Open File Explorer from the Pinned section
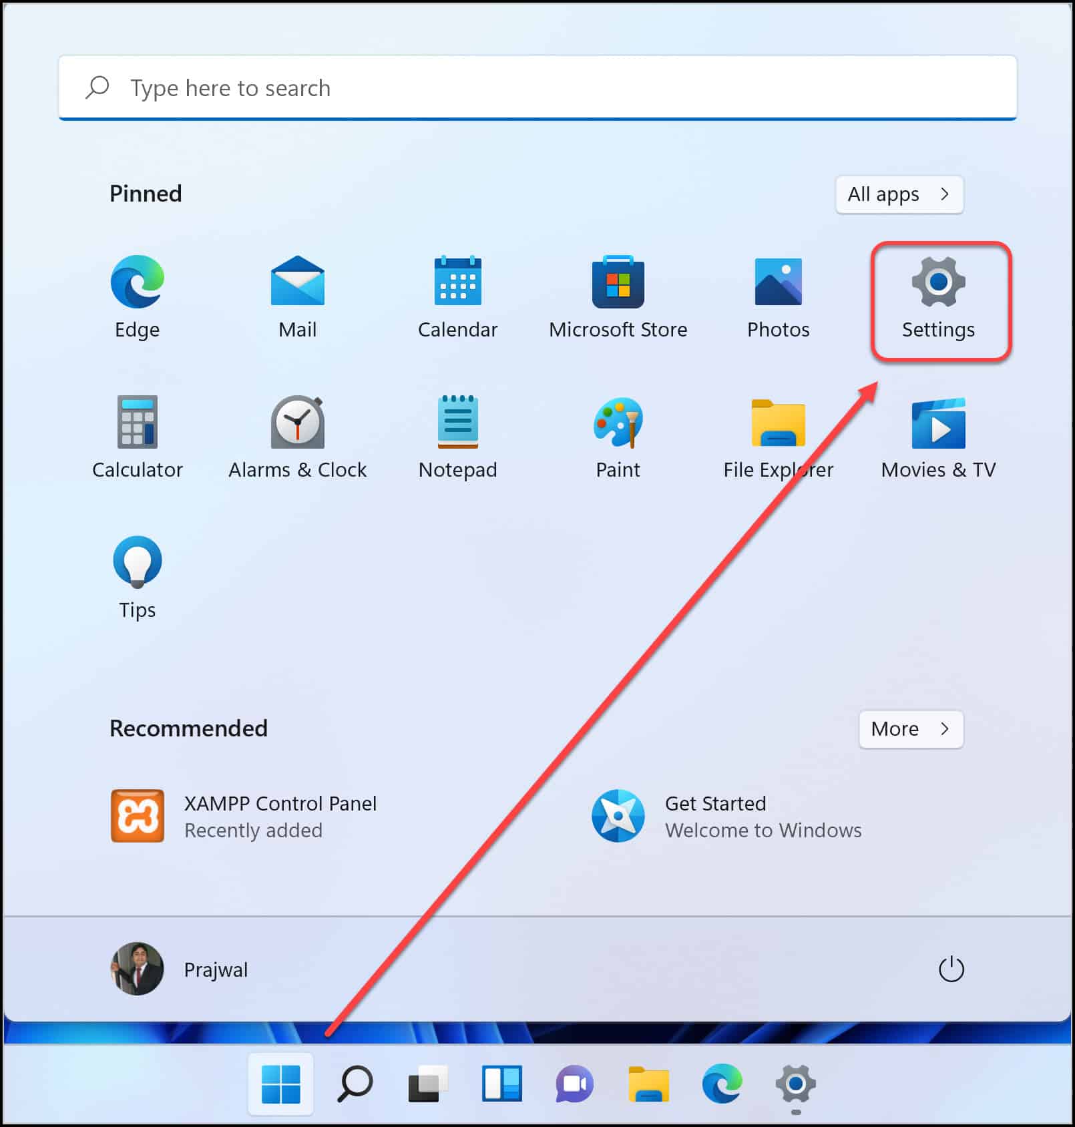 (x=779, y=437)
